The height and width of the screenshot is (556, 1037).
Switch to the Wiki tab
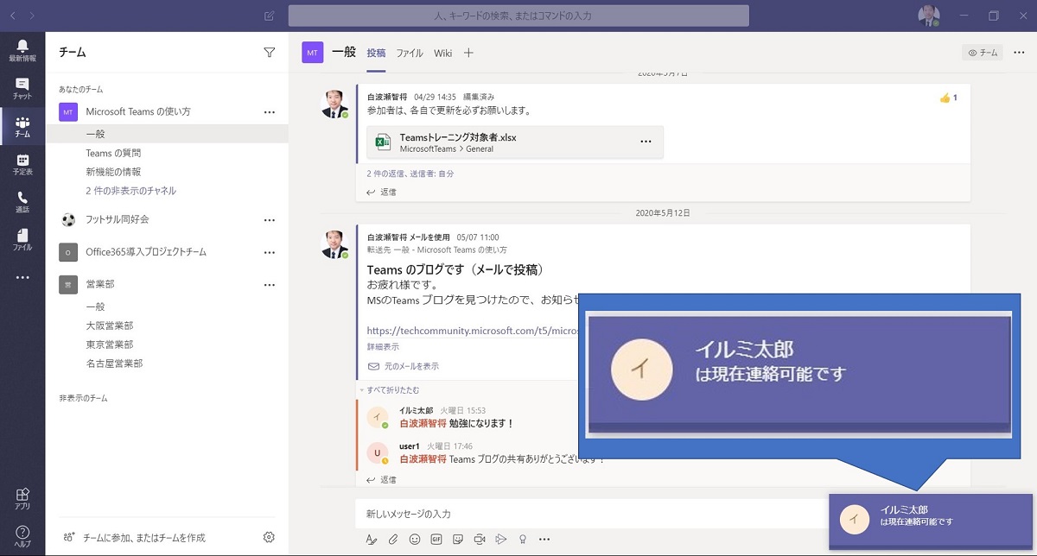point(443,53)
